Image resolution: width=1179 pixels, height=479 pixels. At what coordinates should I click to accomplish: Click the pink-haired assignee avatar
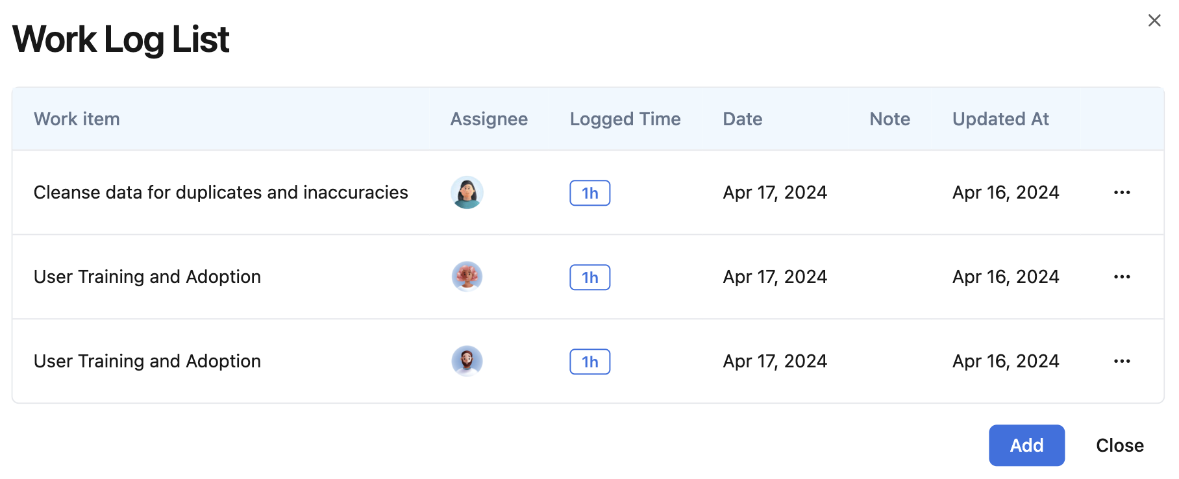[x=467, y=277]
